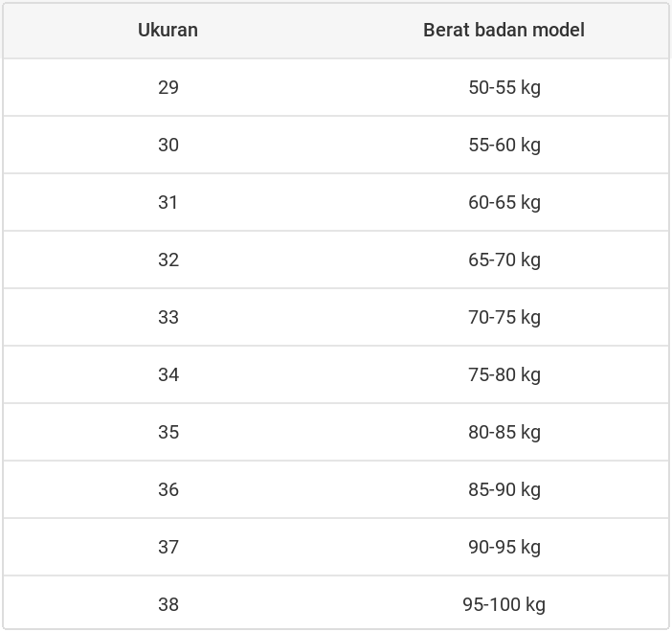The image size is (672, 632).
Task: Click the Berat badan model header
Action: click(504, 30)
